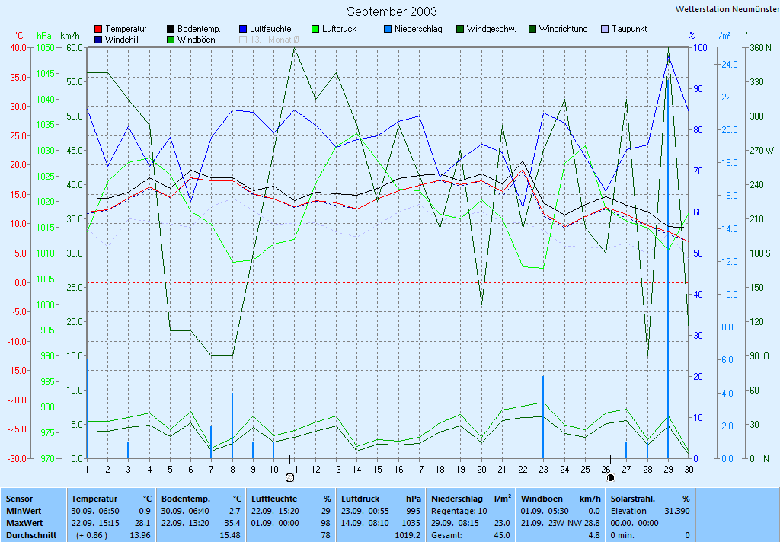Click the 180 S wind direction label
780x542 pixels.
click(x=760, y=253)
